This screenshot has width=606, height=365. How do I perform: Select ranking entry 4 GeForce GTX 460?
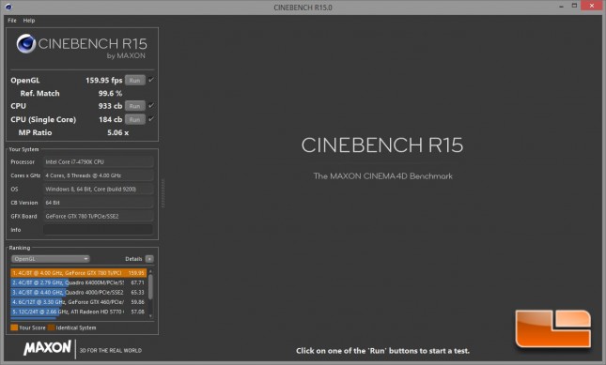(x=79, y=302)
